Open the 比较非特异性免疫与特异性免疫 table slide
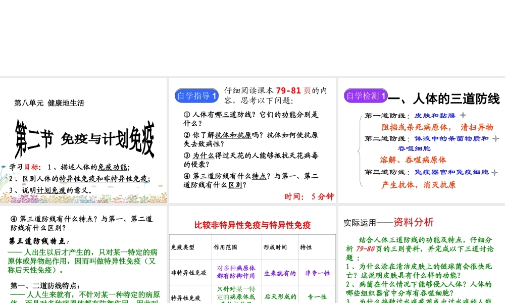The height and width of the screenshot is (303, 505). (x=252, y=254)
